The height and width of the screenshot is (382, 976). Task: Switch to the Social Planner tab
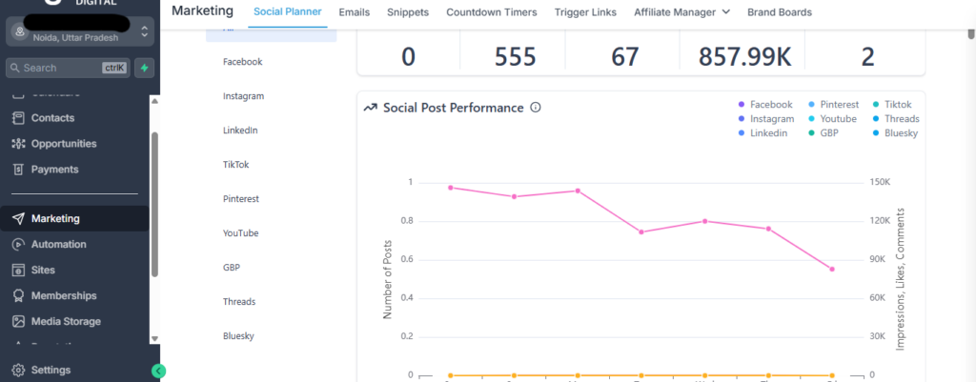(288, 12)
